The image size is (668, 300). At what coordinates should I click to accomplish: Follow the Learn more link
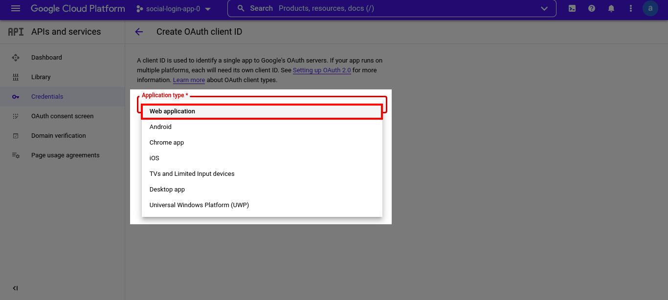pyautogui.click(x=189, y=80)
